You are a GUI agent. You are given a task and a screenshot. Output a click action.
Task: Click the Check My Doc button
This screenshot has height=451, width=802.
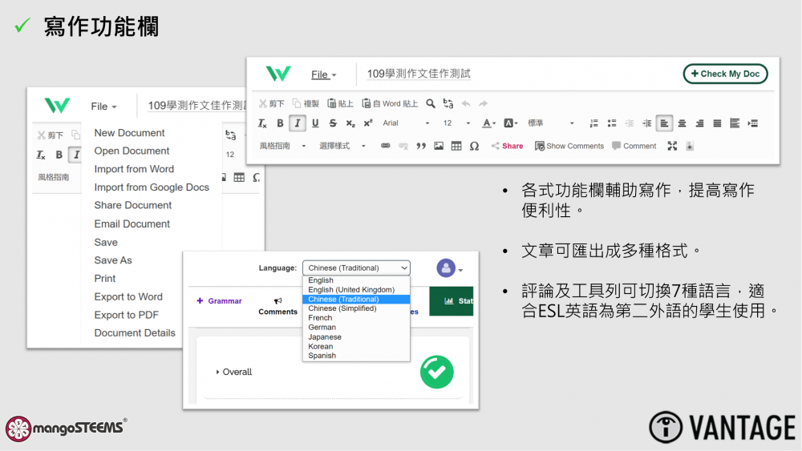point(725,74)
